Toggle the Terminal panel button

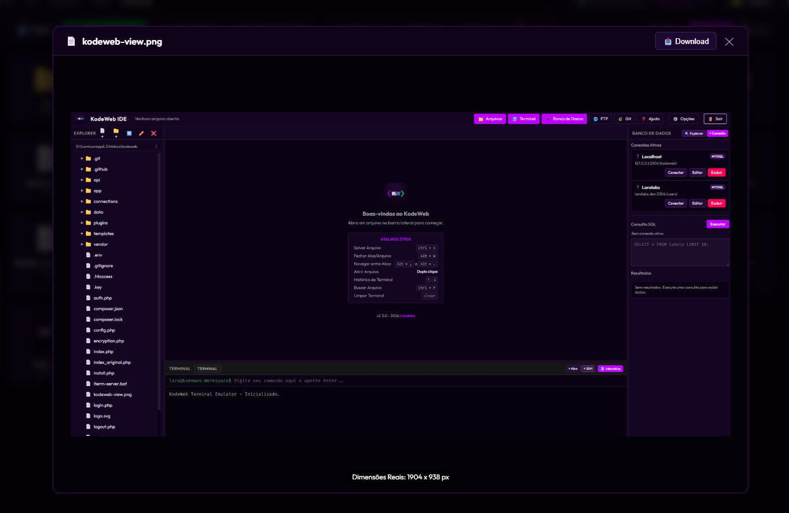pyautogui.click(x=523, y=119)
